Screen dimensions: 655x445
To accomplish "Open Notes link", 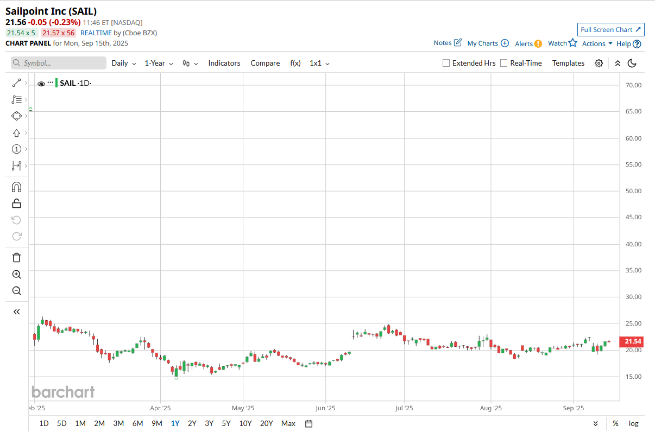I will [448, 43].
